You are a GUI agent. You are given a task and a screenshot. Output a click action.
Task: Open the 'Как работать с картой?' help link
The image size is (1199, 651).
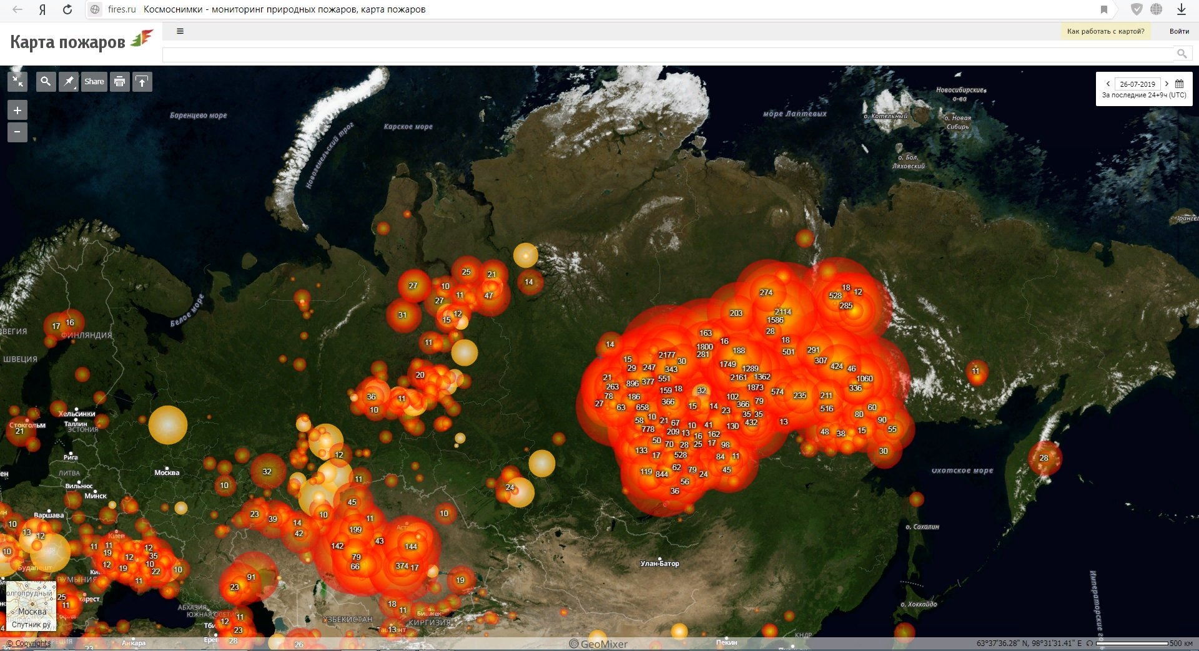click(x=1105, y=31)
